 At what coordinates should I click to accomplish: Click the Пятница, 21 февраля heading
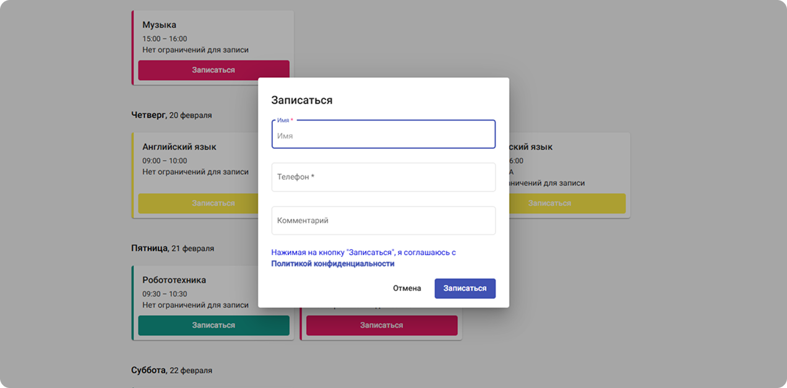(173, 248)
